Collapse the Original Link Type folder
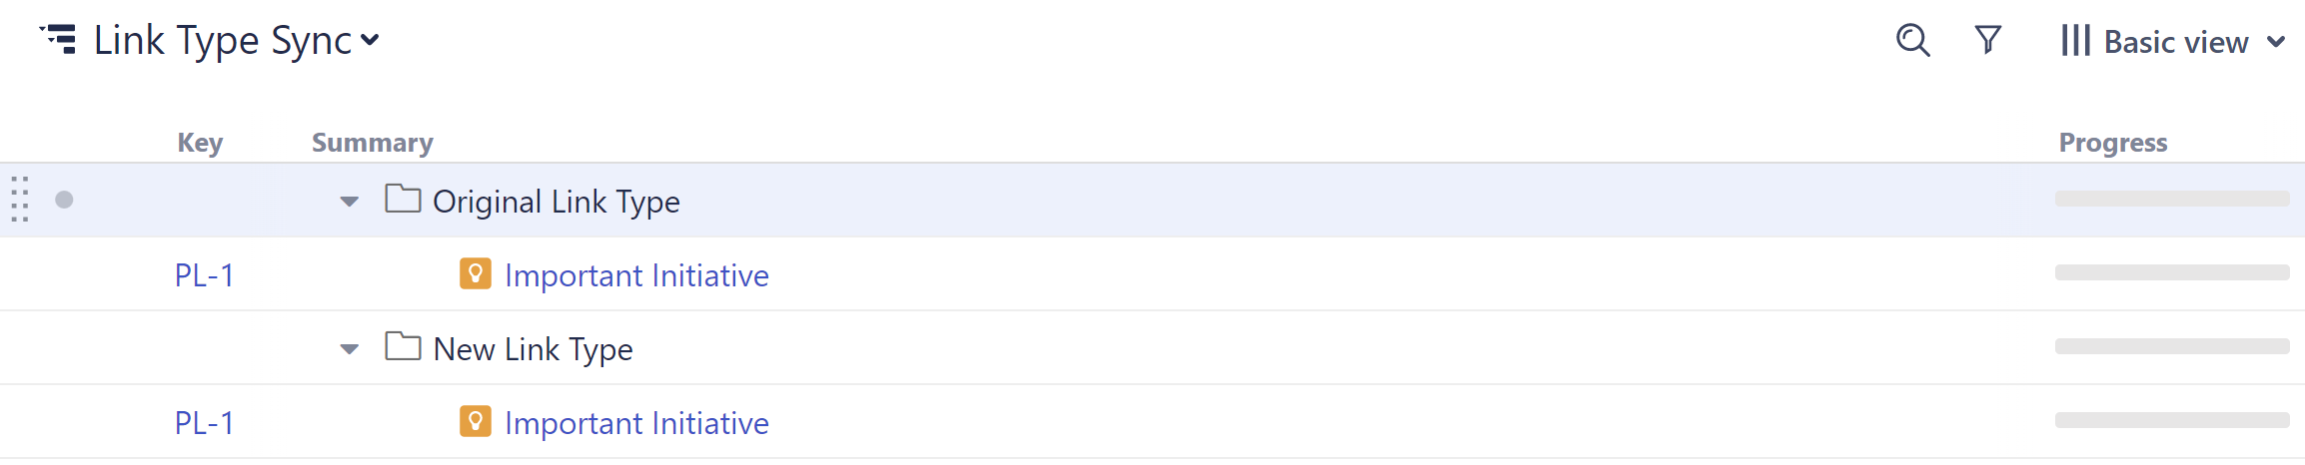The width and height of the screenshot is (2305, 465). pos(349,202)
